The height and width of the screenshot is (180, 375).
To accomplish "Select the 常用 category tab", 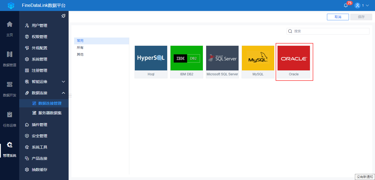I will coord(102,41).
